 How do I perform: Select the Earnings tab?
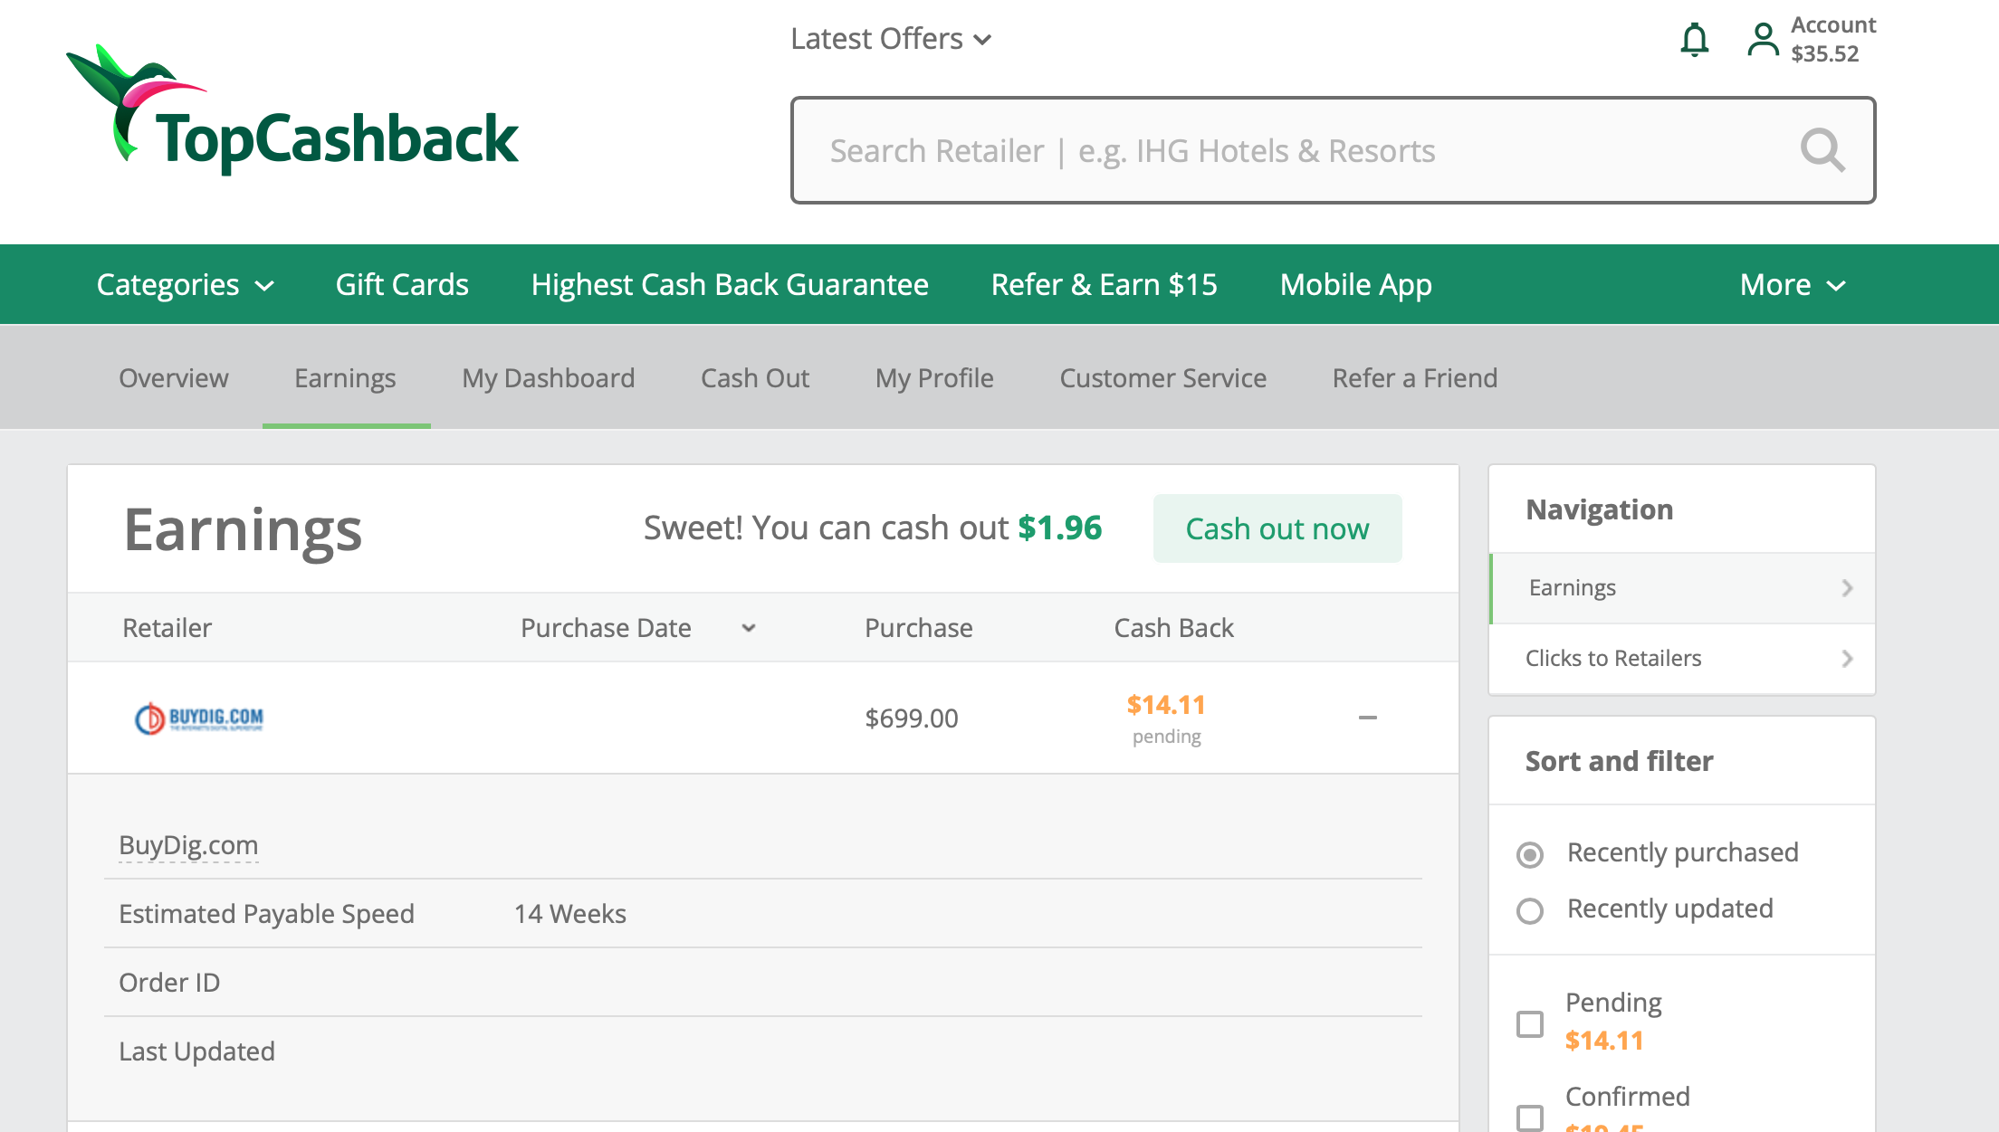(x=345, y=378)
